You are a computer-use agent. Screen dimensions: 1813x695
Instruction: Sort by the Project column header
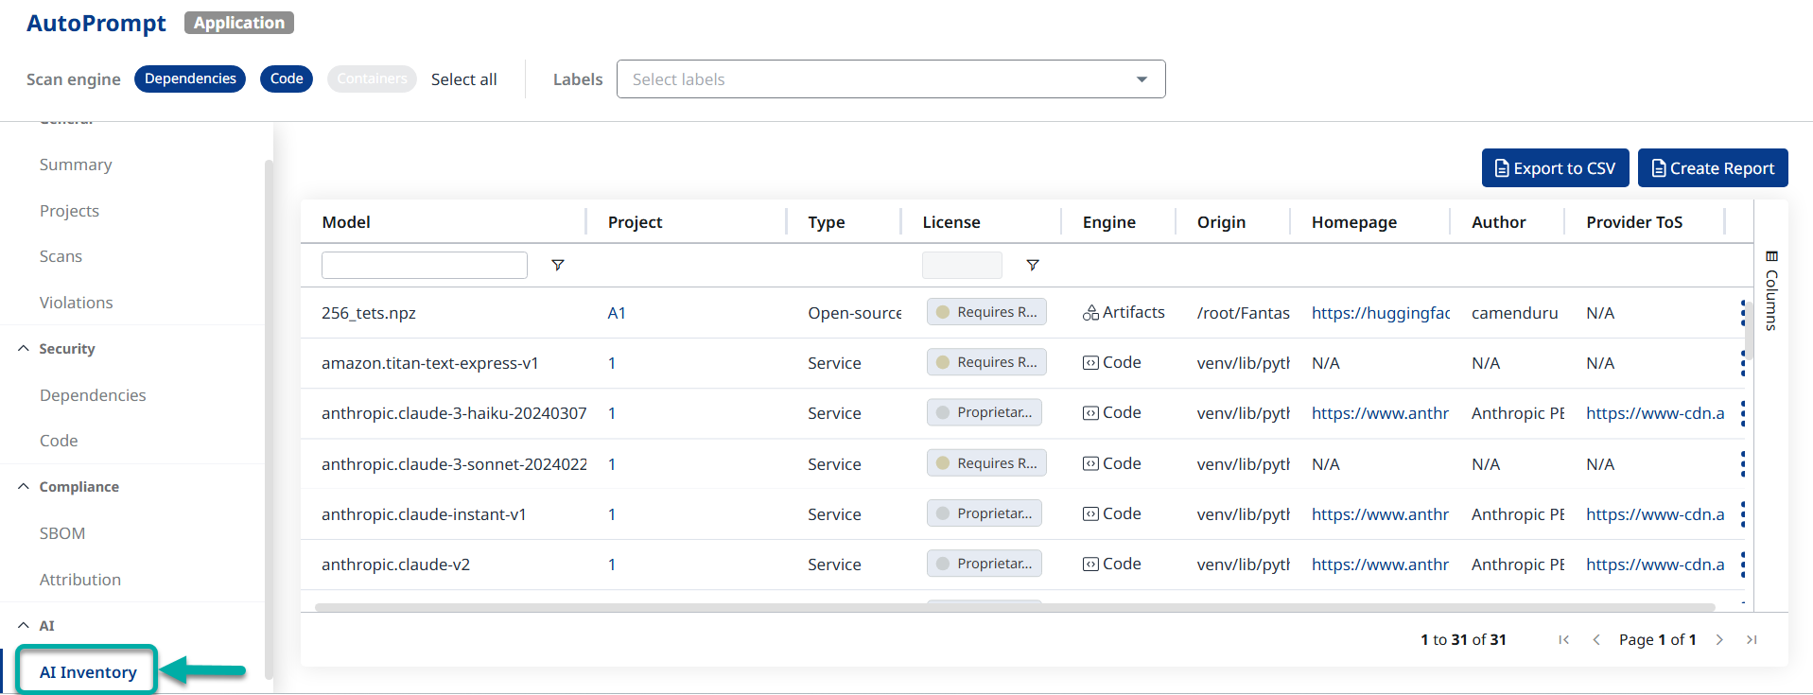[x=635, y=222]
